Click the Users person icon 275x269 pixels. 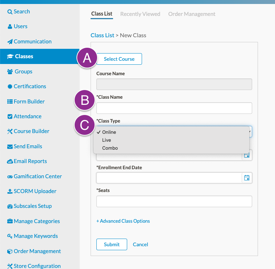tap(10, 26)
